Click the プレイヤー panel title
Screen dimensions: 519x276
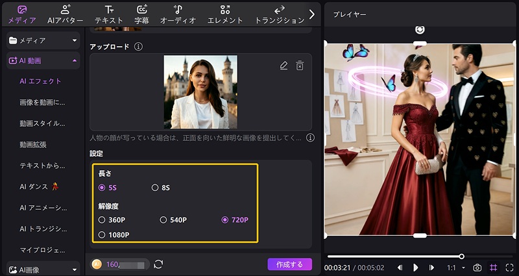350,14
